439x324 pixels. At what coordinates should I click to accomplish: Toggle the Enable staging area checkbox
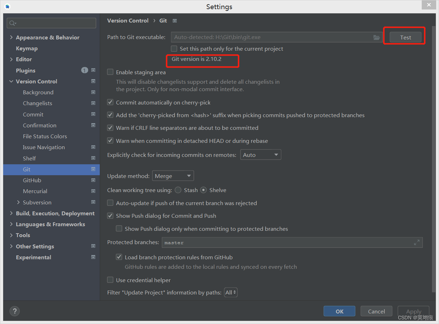click(110, 72)
